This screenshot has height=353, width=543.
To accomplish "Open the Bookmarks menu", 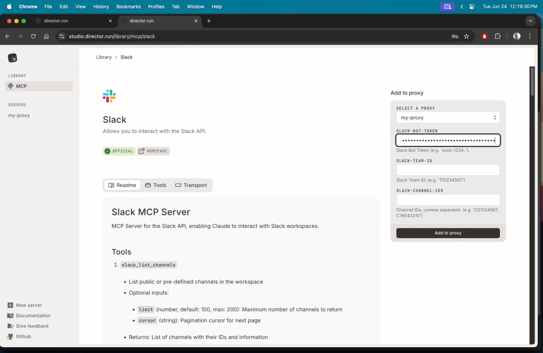I will click(129, 7).
